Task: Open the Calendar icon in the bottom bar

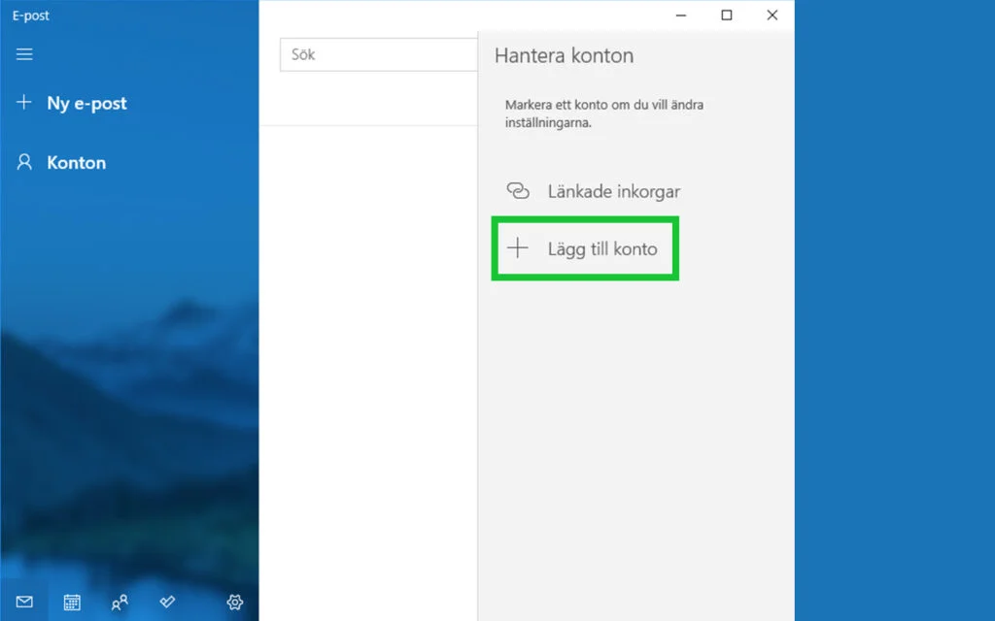Action: coord(71,603)
